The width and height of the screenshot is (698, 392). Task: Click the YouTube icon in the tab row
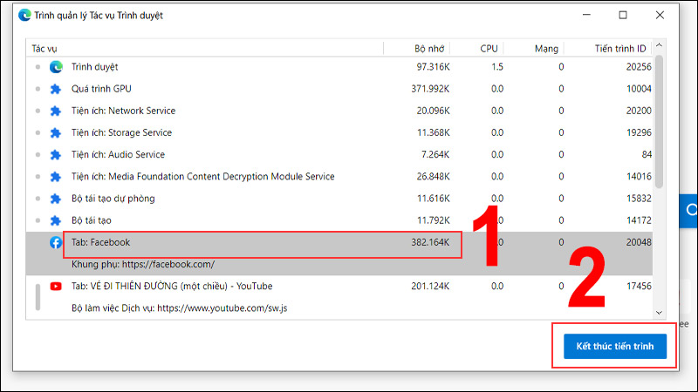[56, 287]
